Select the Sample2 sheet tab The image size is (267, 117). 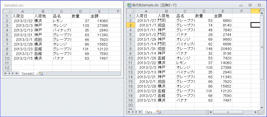pyautogui.click(x=28, y=73)
